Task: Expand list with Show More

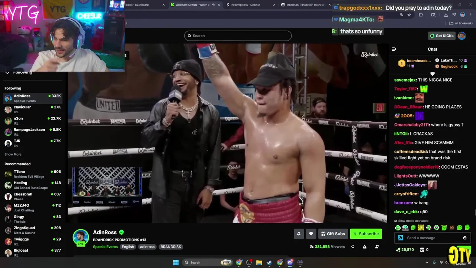Action: (13, 154)
